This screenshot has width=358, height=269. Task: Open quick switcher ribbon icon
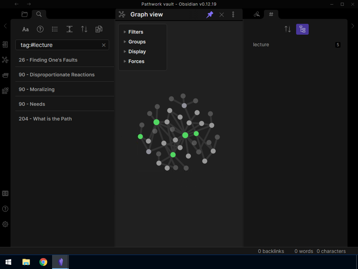point(5,44)
